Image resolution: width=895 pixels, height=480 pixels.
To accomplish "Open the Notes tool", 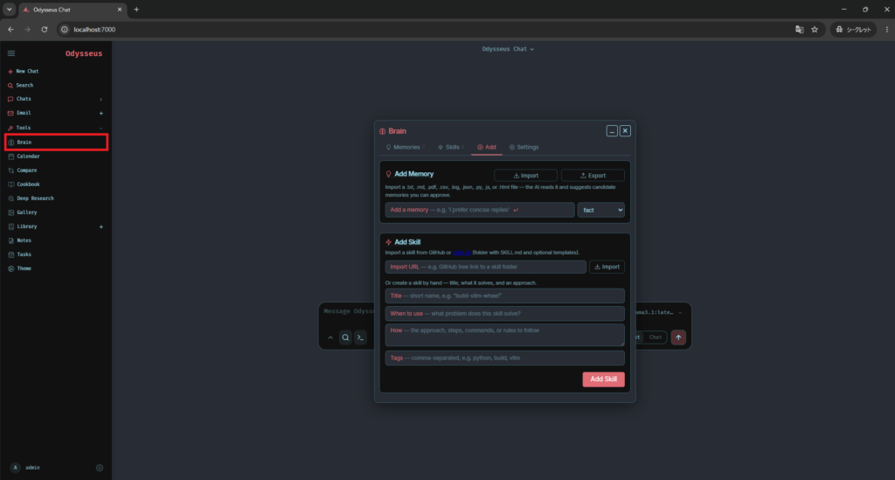I will pos(20,240).
